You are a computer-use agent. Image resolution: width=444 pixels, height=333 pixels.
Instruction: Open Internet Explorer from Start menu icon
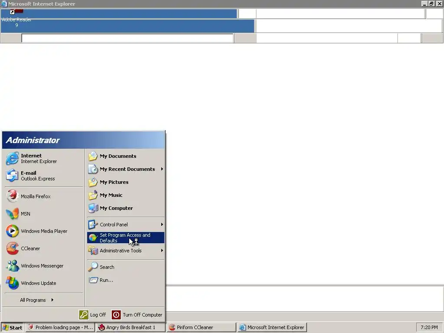(x=12, y=158)
